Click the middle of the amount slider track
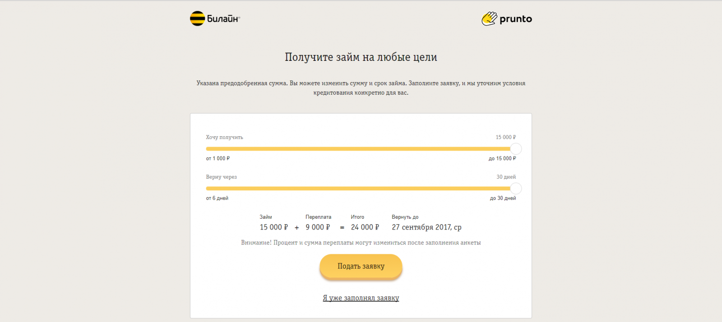 click(361, 149)
